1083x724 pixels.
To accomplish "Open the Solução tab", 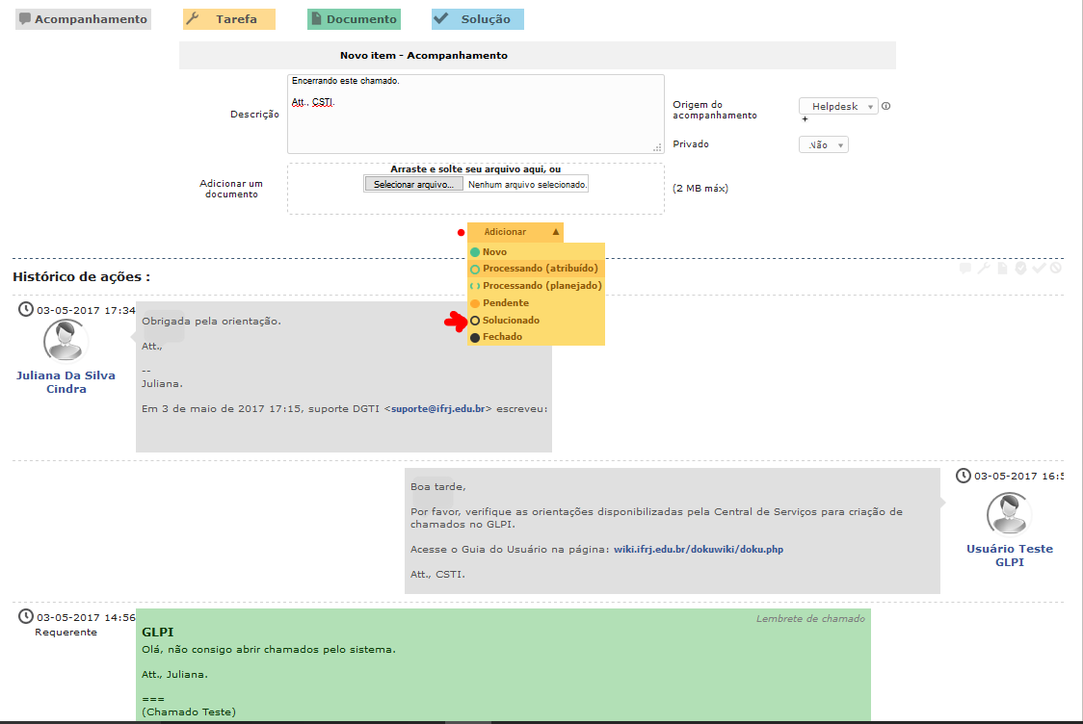I will click(x=478, y=19).
